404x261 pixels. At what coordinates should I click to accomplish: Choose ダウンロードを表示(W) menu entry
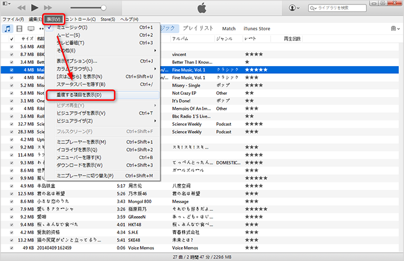tap(102, 165)
